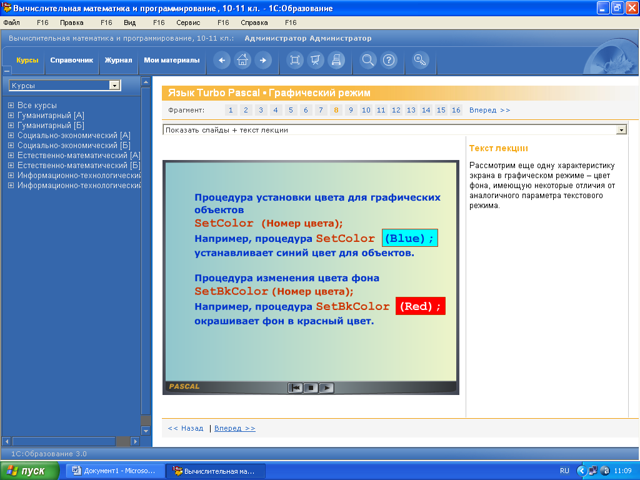Jump to fragment 12
The width and height of the screenshot is (640, 480).
point(396,110)
